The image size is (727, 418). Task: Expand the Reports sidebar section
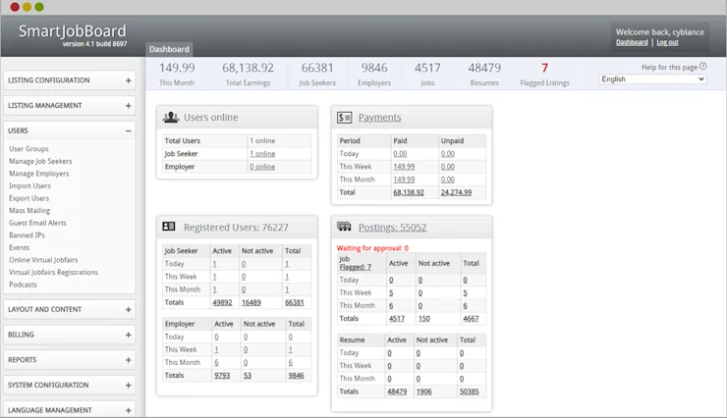tap(129, 360)
